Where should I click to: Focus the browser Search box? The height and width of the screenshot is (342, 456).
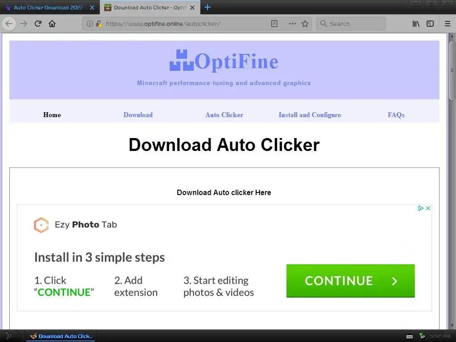pos(351,24)
